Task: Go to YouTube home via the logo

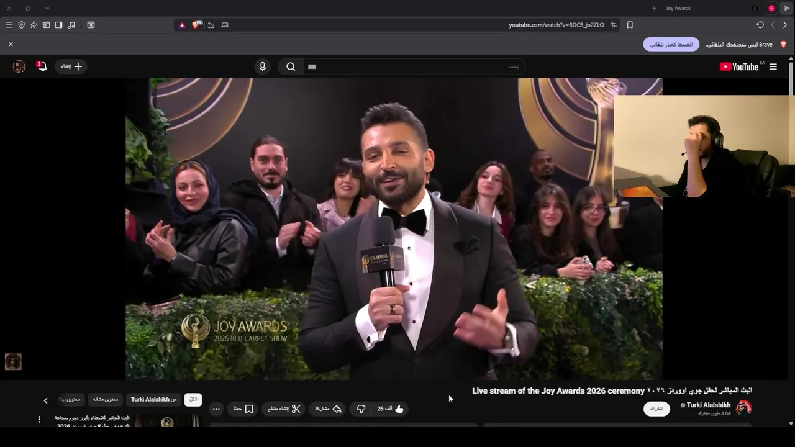Action: (739, 66)
